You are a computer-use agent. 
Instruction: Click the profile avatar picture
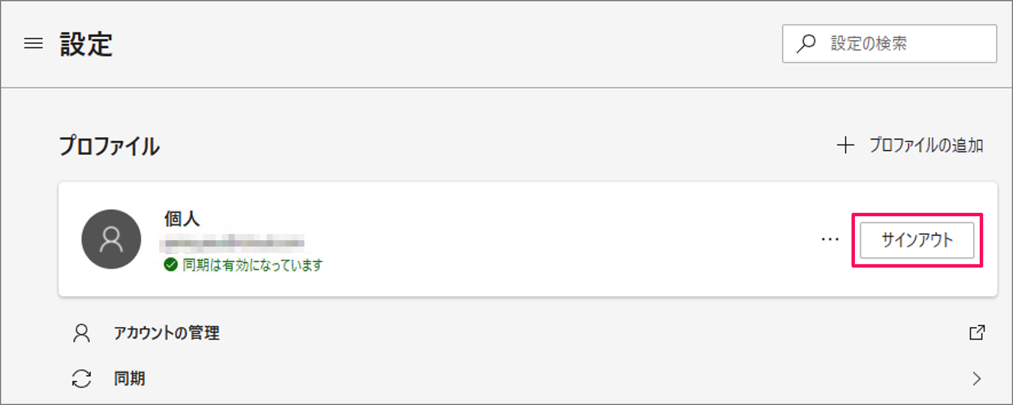coord(111,239)
